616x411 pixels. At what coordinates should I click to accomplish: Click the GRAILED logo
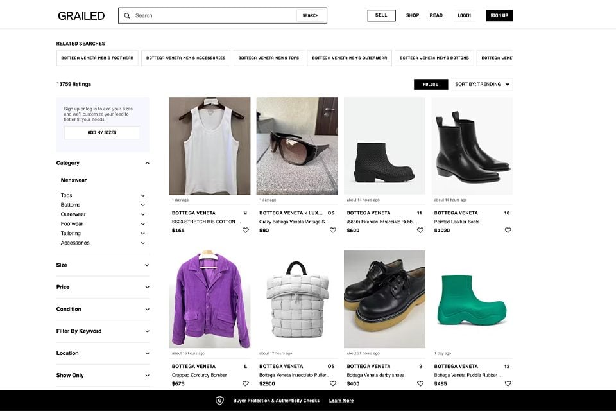pos(81,15)
